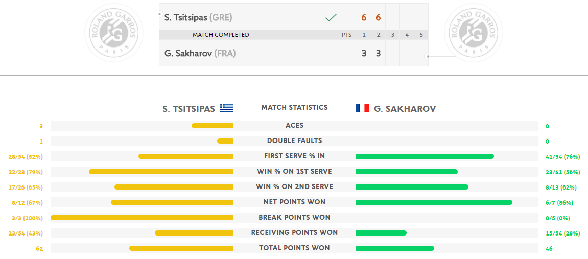The image size is (588, 259).
Task: Click the French flag icon
Action: 362,108
